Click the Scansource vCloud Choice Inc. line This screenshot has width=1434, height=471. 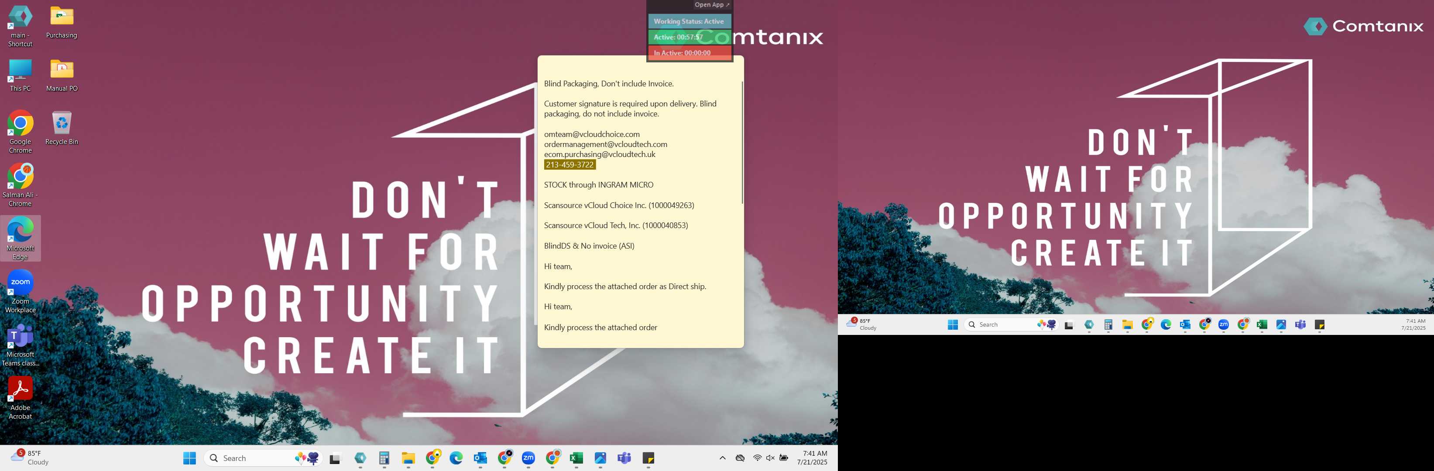click(x=619, y=205)
